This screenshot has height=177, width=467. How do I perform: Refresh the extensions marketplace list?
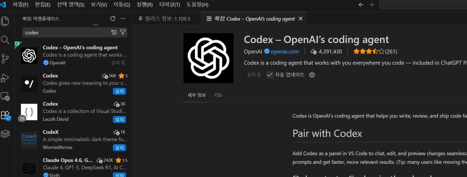coord(112,19)
